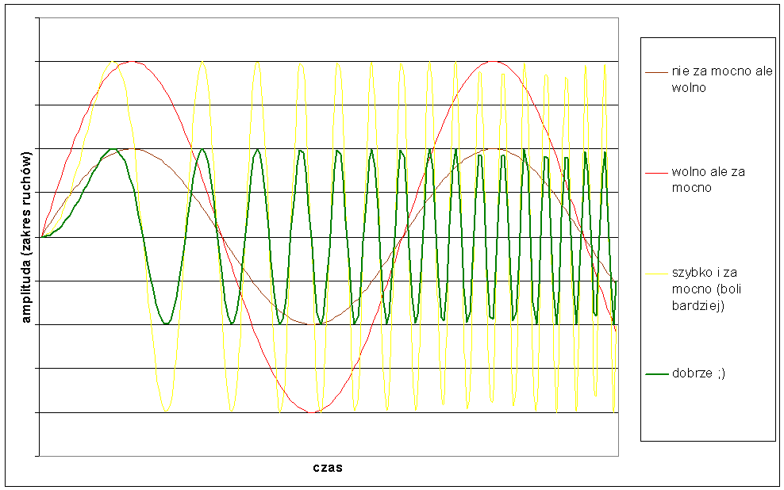Screen dimensions: 784x490
Task: Click the brown line sample in legend
Action: (x=656, y=73)
